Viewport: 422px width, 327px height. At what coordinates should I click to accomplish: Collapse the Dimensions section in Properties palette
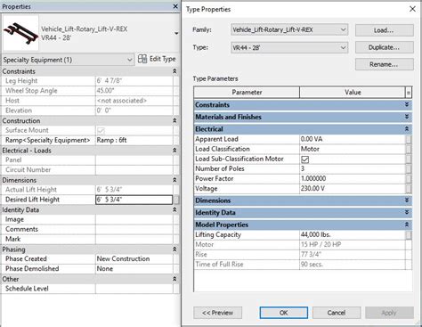(174, 180)
